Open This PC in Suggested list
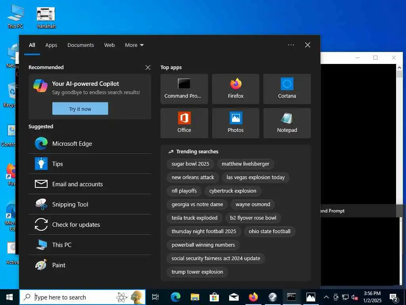The height and width of the screenshot is (305, 406). coord(90,245)
